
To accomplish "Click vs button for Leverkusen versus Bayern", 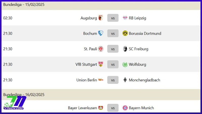I will click(x=113, y=108).
